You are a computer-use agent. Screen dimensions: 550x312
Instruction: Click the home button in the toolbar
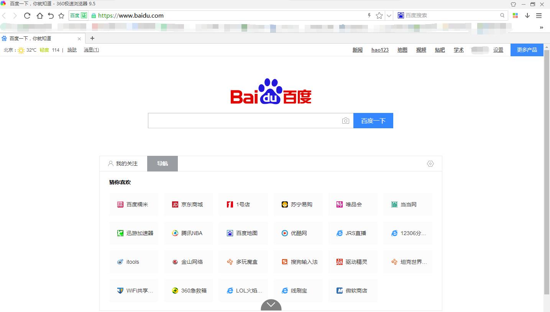39,15
